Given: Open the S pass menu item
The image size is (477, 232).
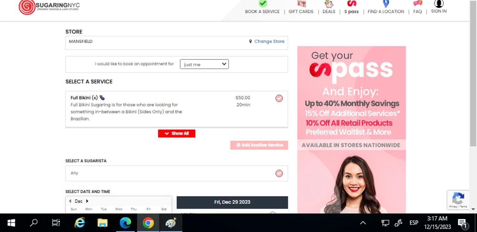Looking at the screenshot, I should (x=351, y=11).
